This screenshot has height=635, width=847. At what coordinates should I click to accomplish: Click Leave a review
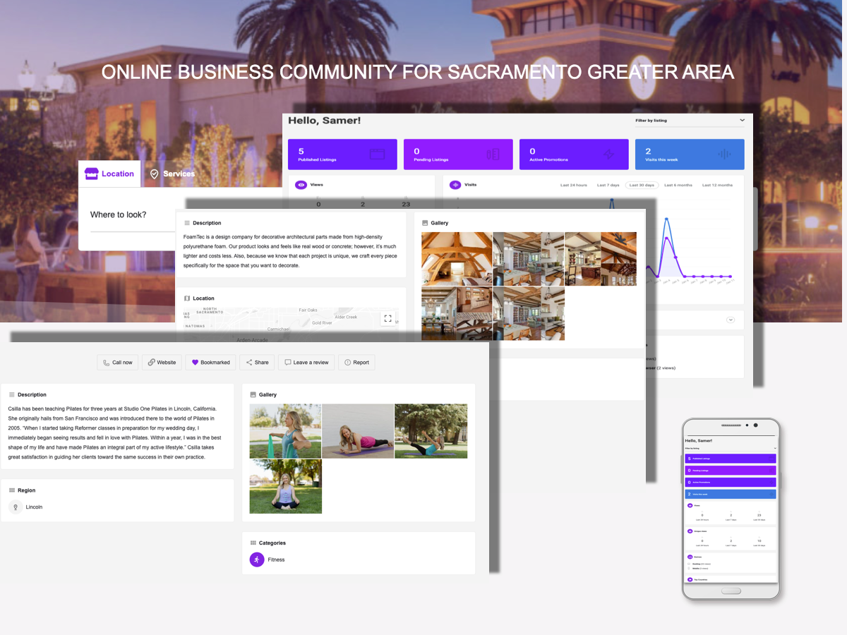click(306, 362)
